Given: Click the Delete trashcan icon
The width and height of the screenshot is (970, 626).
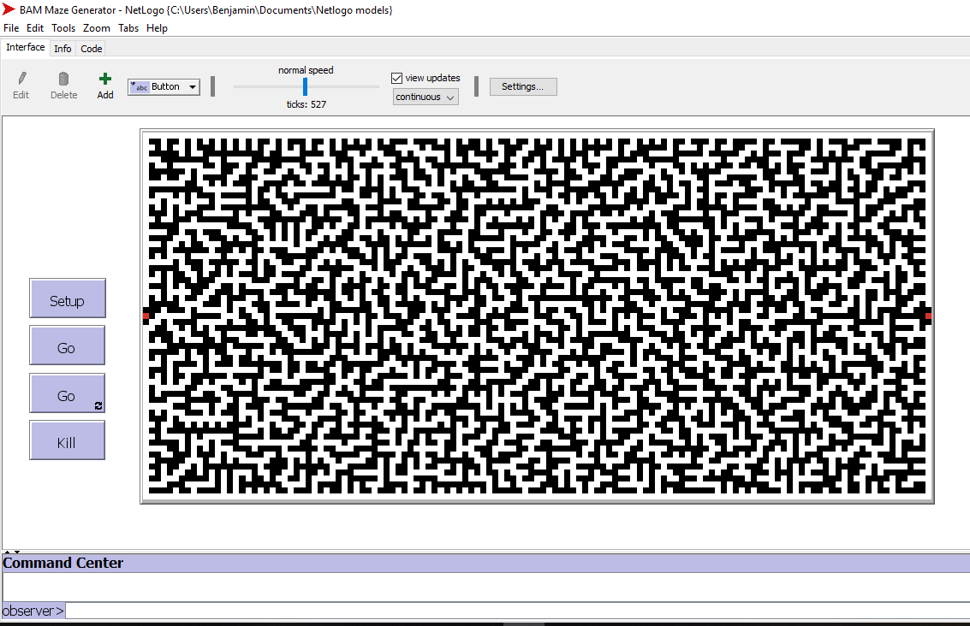Looking at the screenshot, I should (x=63, y=79).
